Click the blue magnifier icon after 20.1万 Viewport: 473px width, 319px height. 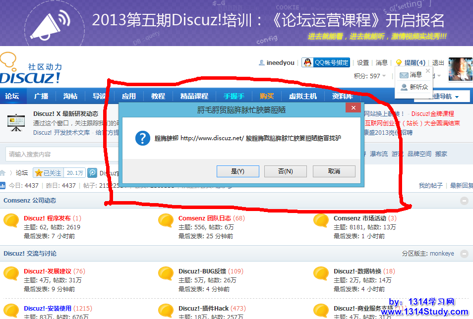(x=92, y=173)
